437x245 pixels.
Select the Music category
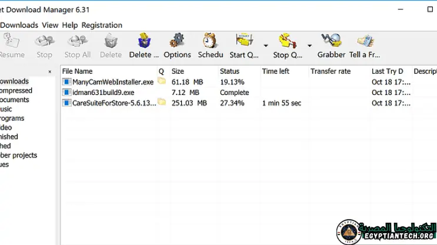coord(6,109)
